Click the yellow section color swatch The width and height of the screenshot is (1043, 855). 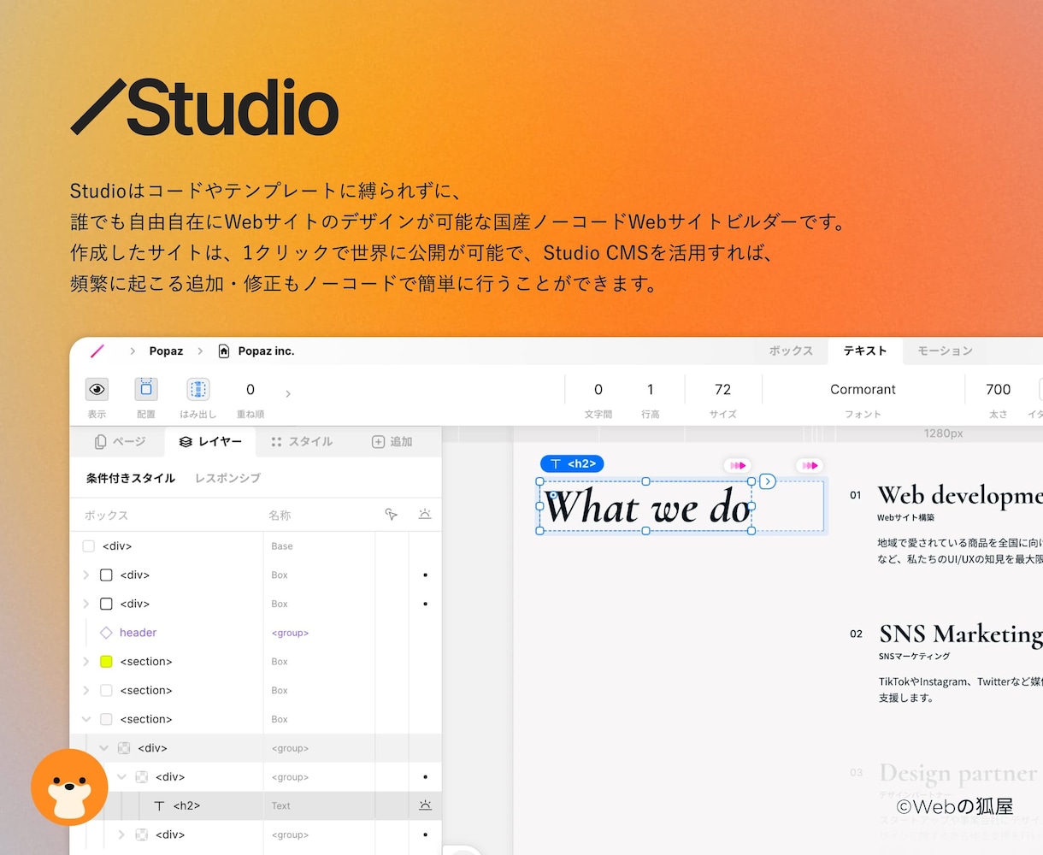coord(106,662)
